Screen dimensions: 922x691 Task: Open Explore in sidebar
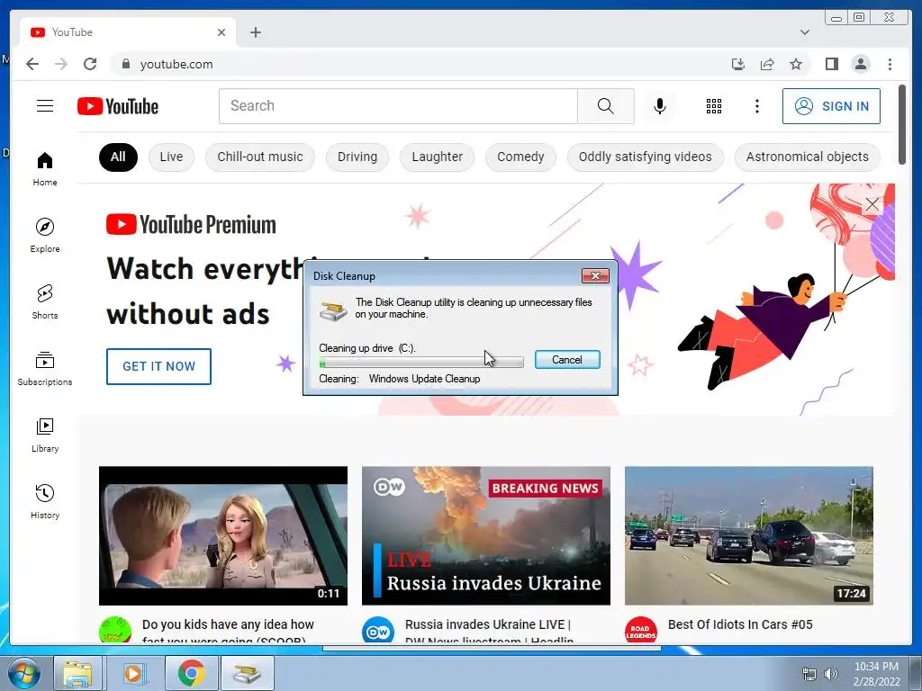click(x=45, y=235)
